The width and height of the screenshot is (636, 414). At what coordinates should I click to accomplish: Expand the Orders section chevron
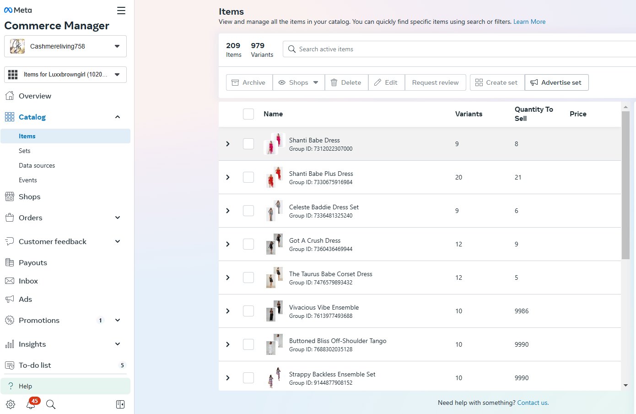tap(118, 218)
